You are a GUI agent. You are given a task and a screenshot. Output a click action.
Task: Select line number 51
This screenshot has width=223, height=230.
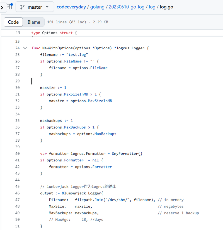pos(18,226)
